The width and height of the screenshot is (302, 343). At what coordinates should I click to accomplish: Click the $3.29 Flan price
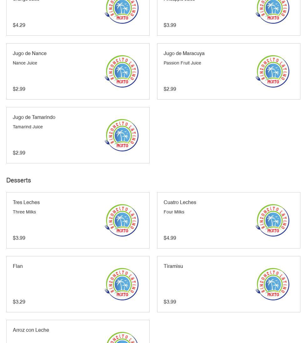(19, 302)
